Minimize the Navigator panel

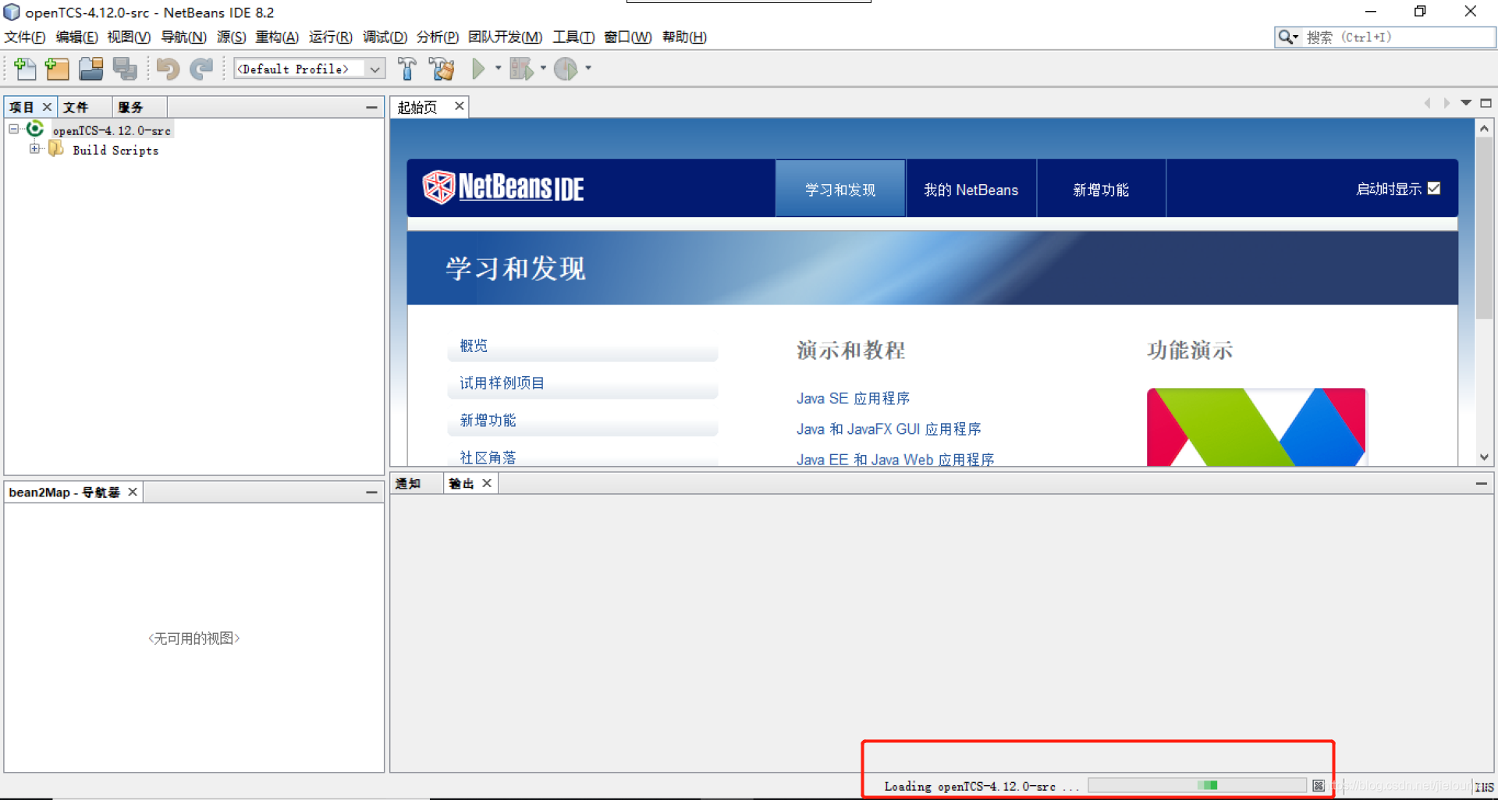(371, 492)
